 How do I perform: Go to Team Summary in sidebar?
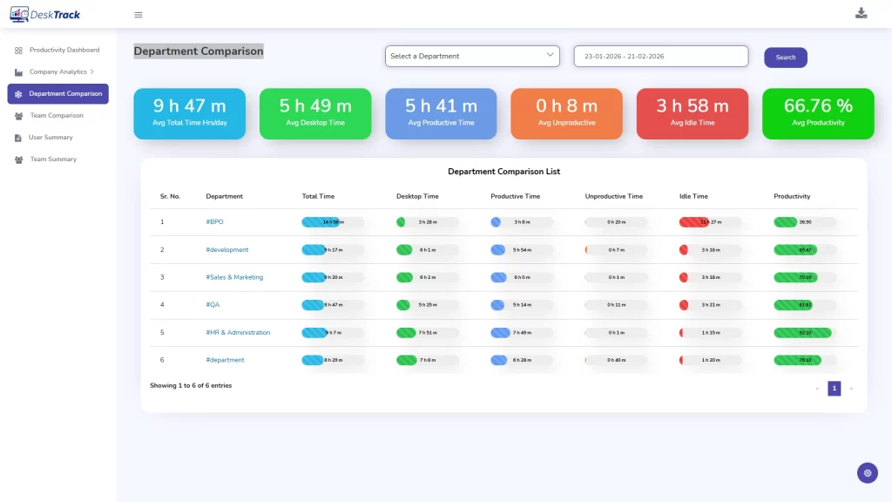pos(53,159)
